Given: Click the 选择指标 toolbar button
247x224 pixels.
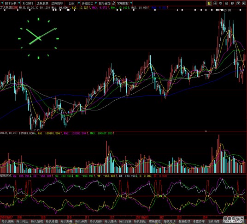Looking at the screenshot, I should coord(57,3).
